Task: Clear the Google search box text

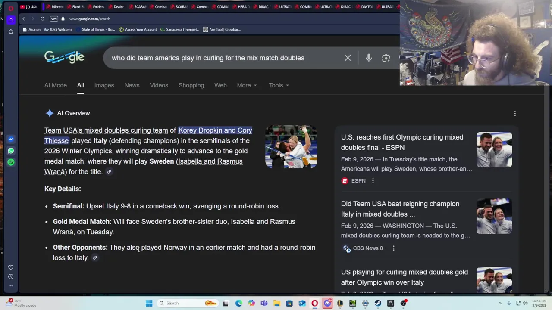Action: (348, 58)
